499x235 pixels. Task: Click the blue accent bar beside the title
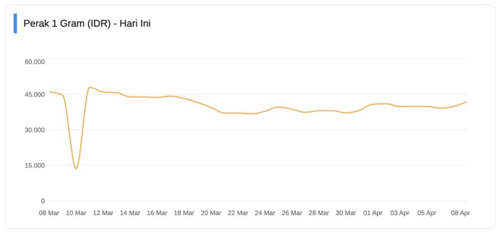pyautogui.click(x=15, y=23)
